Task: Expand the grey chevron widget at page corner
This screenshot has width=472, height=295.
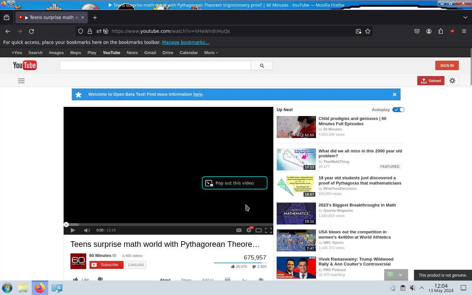Action: click(401, 275)
